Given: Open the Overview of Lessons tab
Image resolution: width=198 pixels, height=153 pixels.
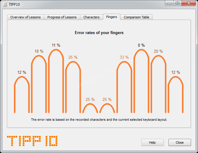Looking at the screenshot, I should (x=25, y=17).
